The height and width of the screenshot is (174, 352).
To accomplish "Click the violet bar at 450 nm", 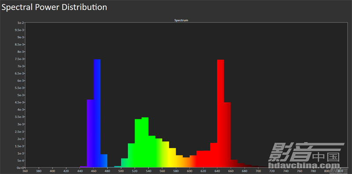I will click(x=90, y=134).
